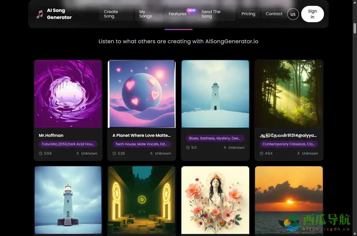This screenshot has height=236, width=357.
Task: Open Send The Song menu item
Action: tap(211, 14)
